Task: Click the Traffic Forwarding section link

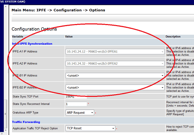Action: click(x=26, y=122)
